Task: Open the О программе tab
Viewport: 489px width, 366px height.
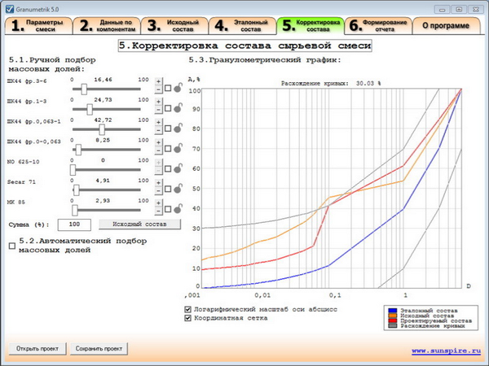Action: [446, 26]
